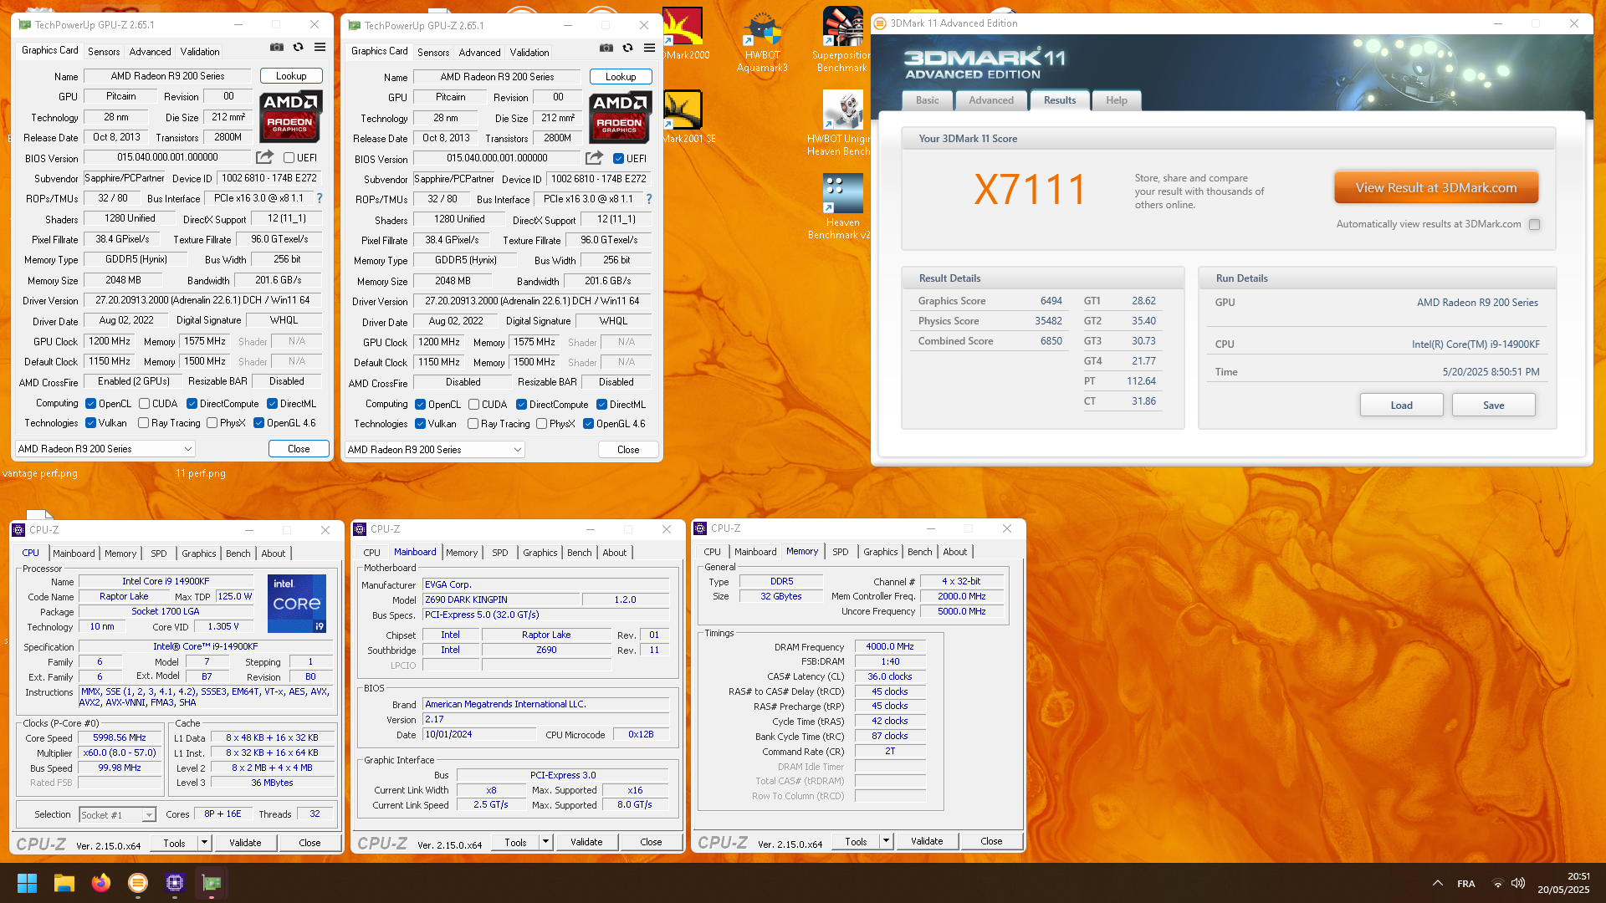
Task: Toggle UEFI checkbox in left GPU-Z window
Action: 289,157
